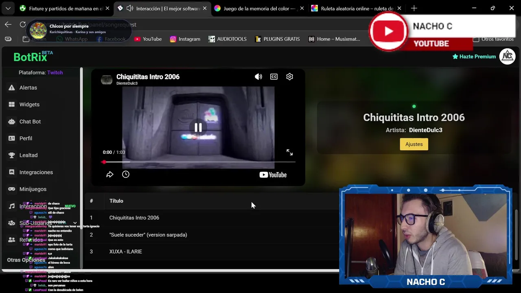Screen dimensions: 521x293
Task: Open Perfil in the sidebar
Action: pos(26,138)
